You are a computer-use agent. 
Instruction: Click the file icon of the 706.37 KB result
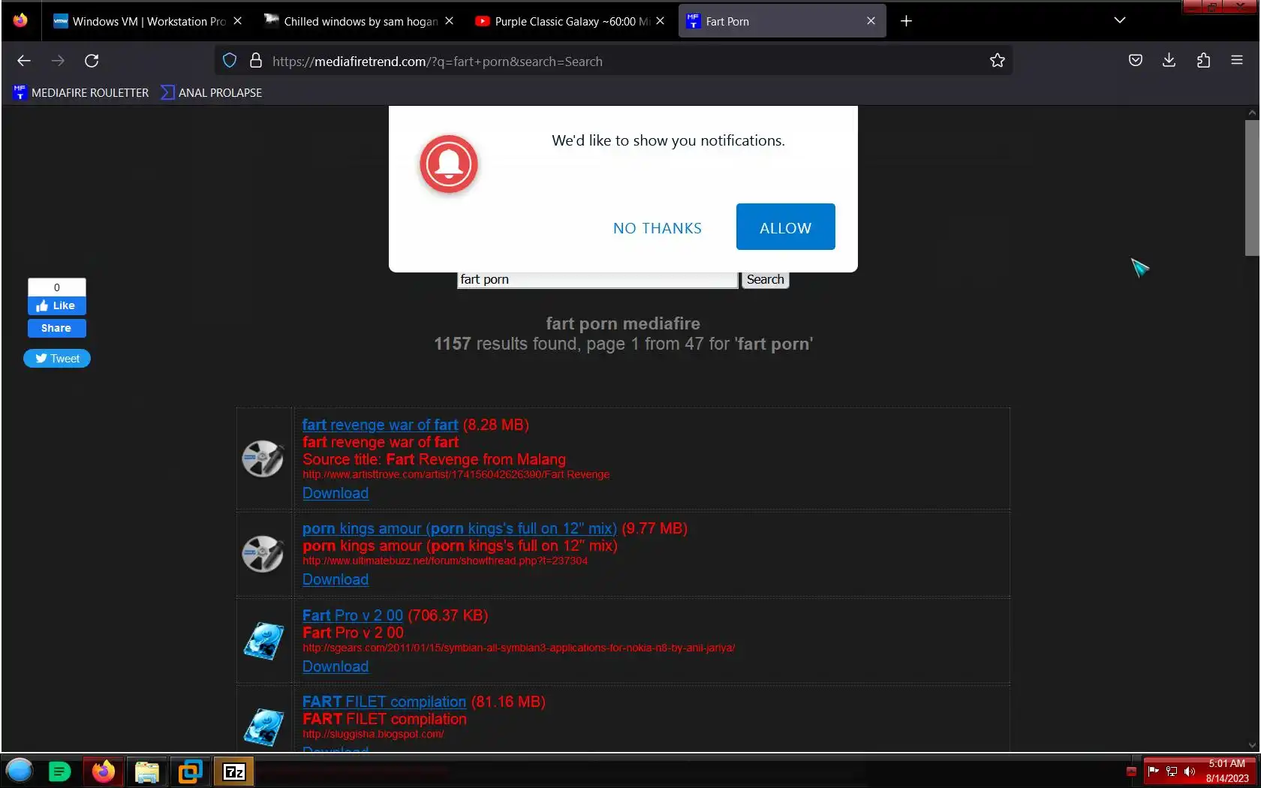[263, 641]
